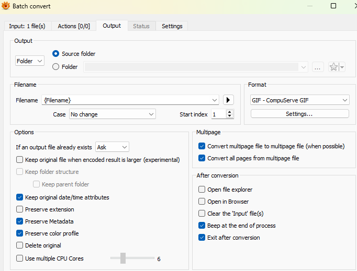Switch to Input: 1 file(s) tab
Image resolution: width=357 pixels, height=271 pixels.
27,26
